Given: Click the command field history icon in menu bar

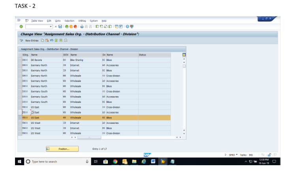Looking at the screenshot, I should [x=27, y=21].
